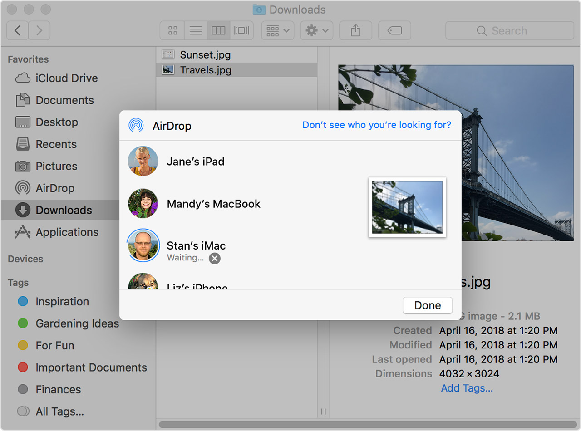Share the selected file using the Share icon
Viewport: 581px width, 431px height.
tap(355, 30)
